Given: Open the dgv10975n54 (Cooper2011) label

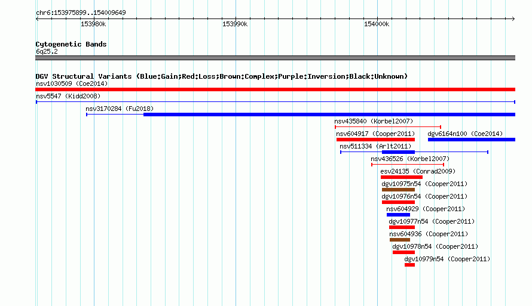Looking at the screenshot, I should tap(424, 184).
